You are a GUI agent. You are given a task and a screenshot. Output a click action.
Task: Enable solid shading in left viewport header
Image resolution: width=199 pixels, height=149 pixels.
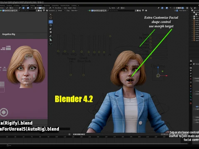pos(40,8)
